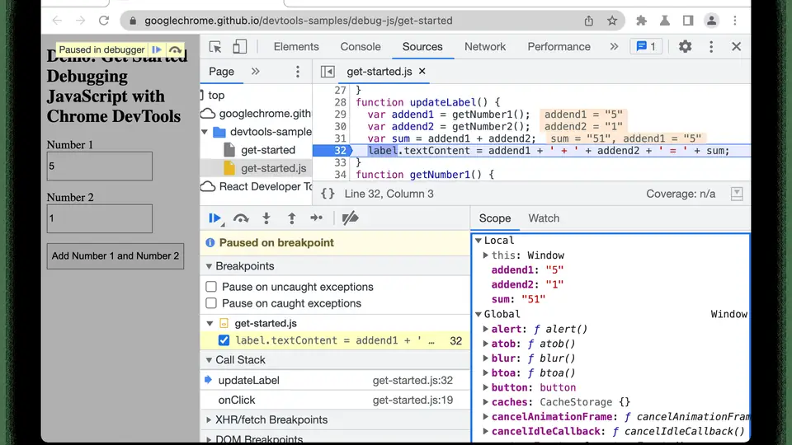Click the browser address bar URL
The image size is (792, 445).
298,21
